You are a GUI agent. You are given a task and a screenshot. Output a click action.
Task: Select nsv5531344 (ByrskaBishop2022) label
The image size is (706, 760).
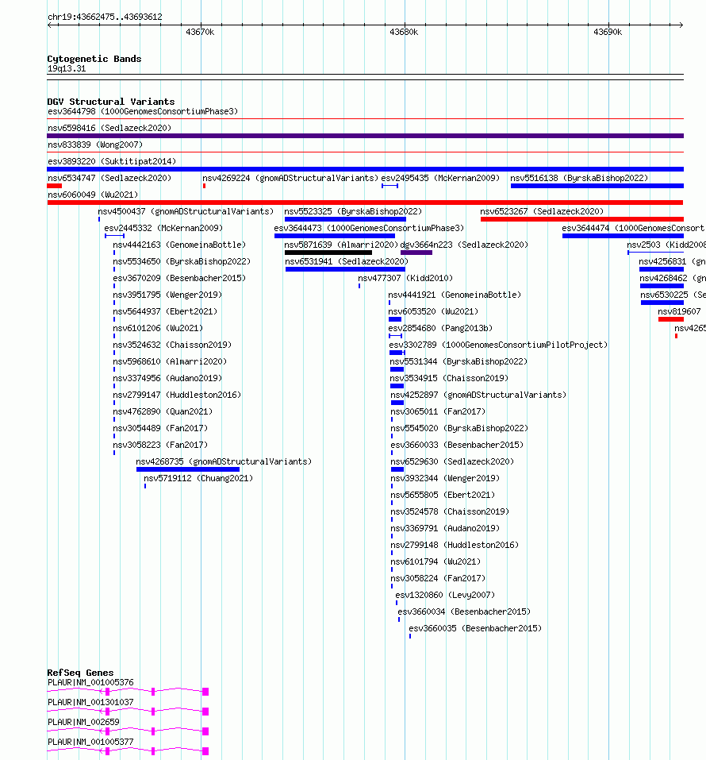point(459,361)
